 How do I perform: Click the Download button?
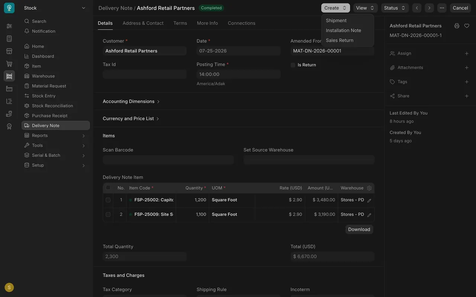coord(359,229)
